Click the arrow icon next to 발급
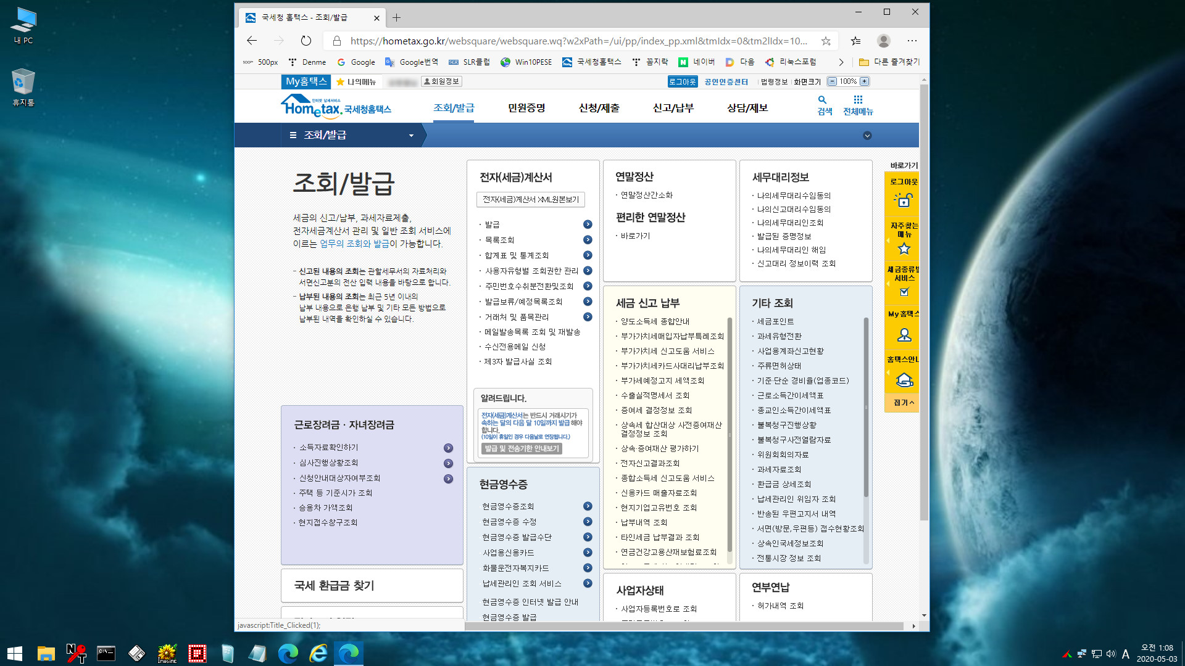 click(x=588, y=224)
